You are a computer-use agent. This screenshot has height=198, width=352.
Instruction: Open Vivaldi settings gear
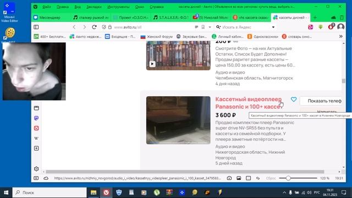tap(36, 169)
